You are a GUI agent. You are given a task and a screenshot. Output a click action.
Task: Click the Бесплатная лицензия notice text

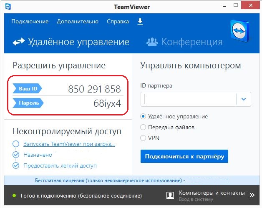110,180
